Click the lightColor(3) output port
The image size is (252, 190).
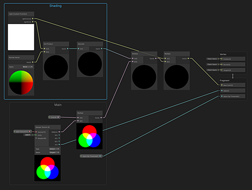click(x=33, y=18)
